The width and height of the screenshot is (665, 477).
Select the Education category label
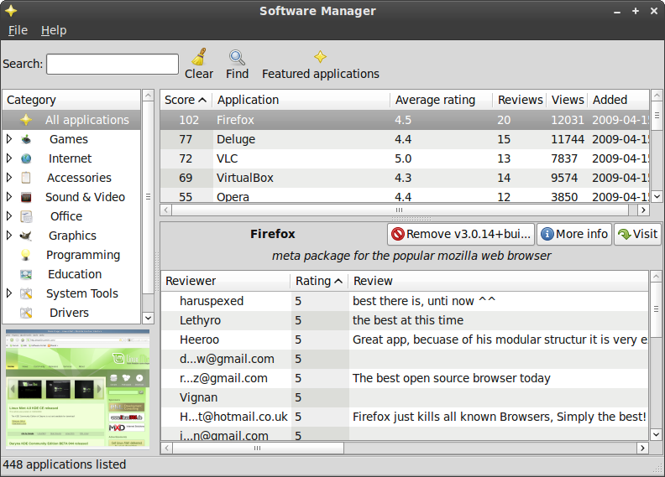pyautogui.click(x=75, y=274)
